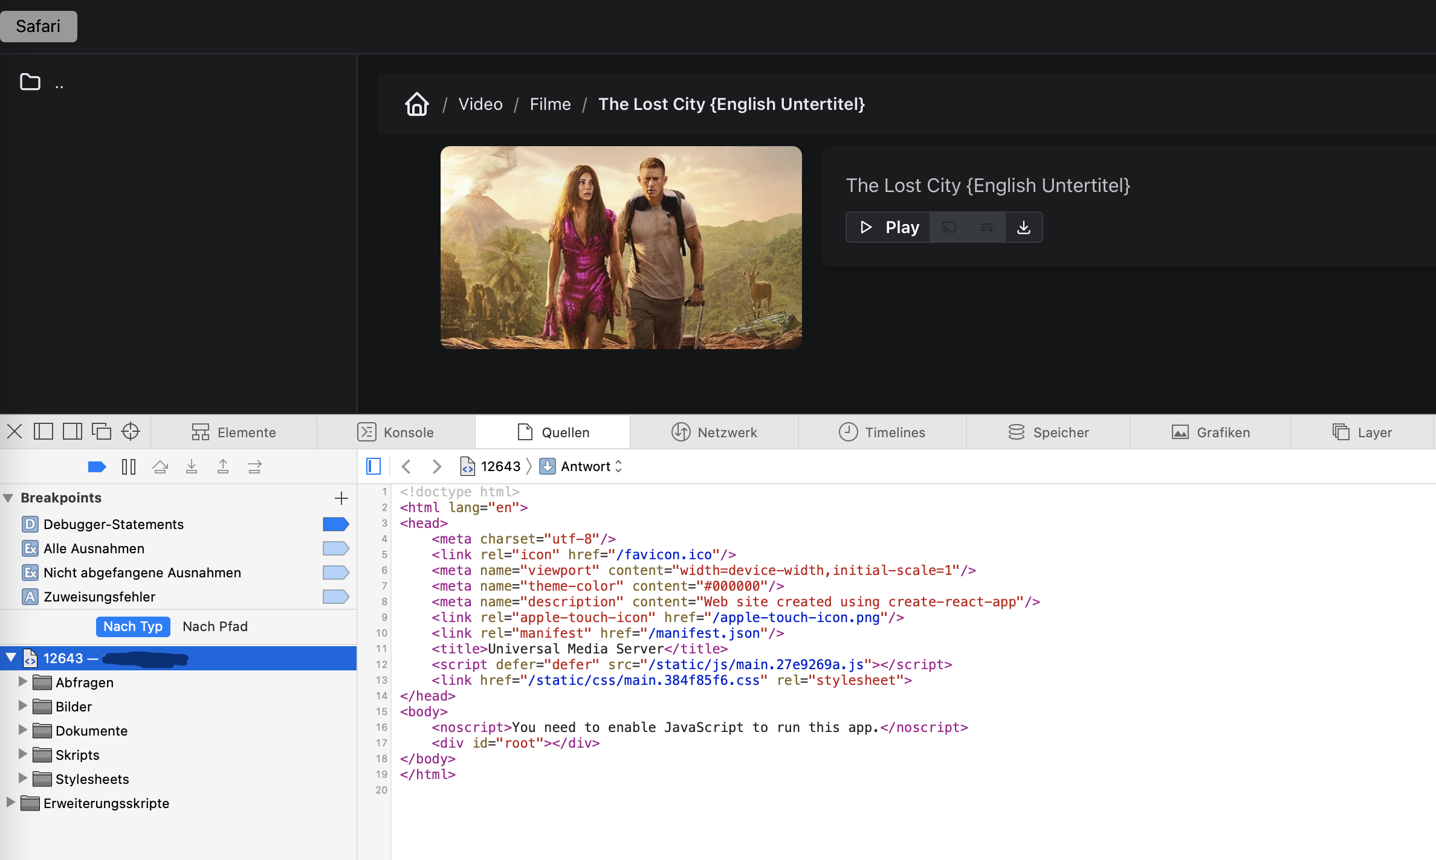Collapse the Breakpoints section
1436x860 pixels.
pyautogui.click(x=8, y=498)
